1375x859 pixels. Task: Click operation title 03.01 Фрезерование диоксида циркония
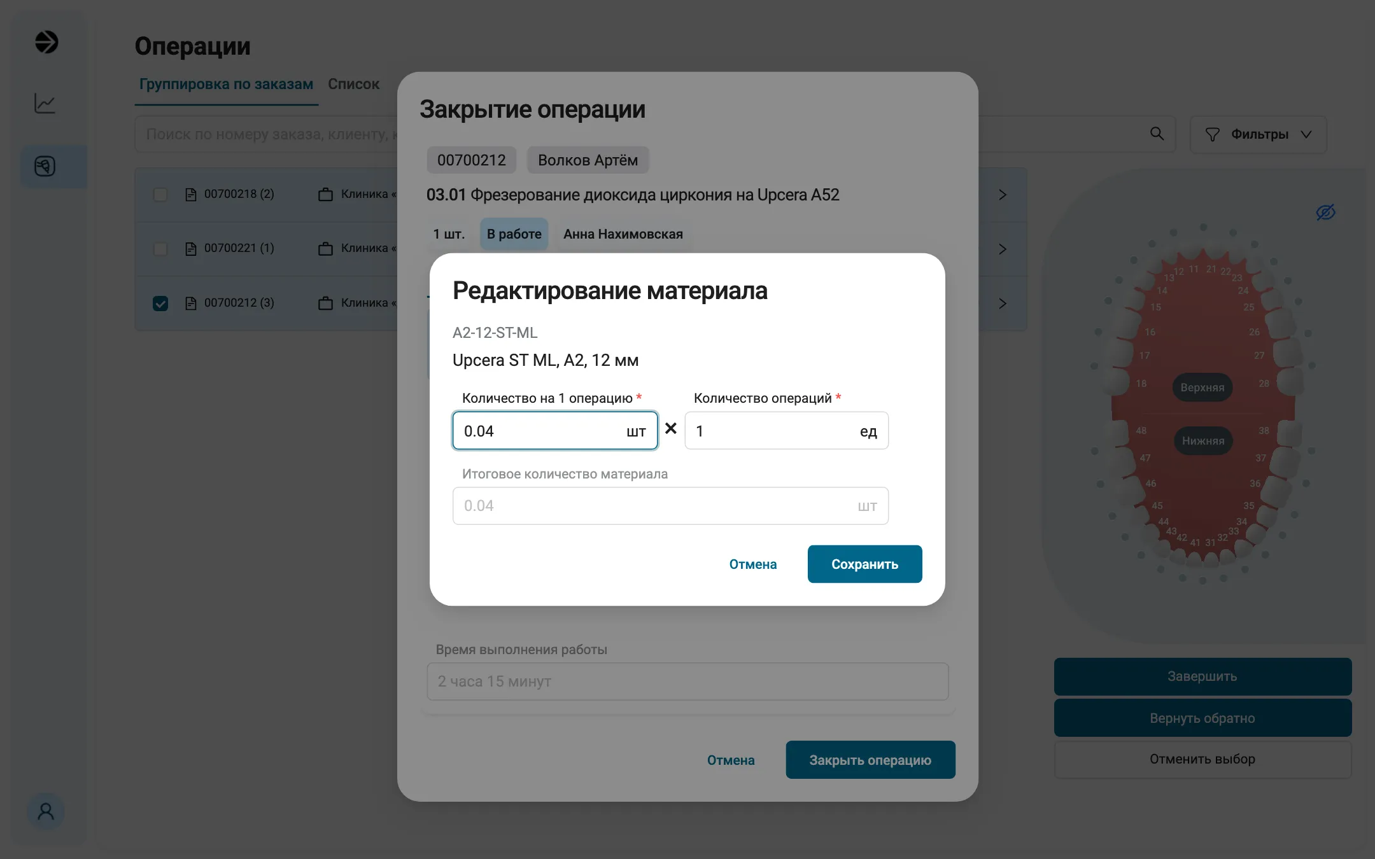[x=633, y=195]
